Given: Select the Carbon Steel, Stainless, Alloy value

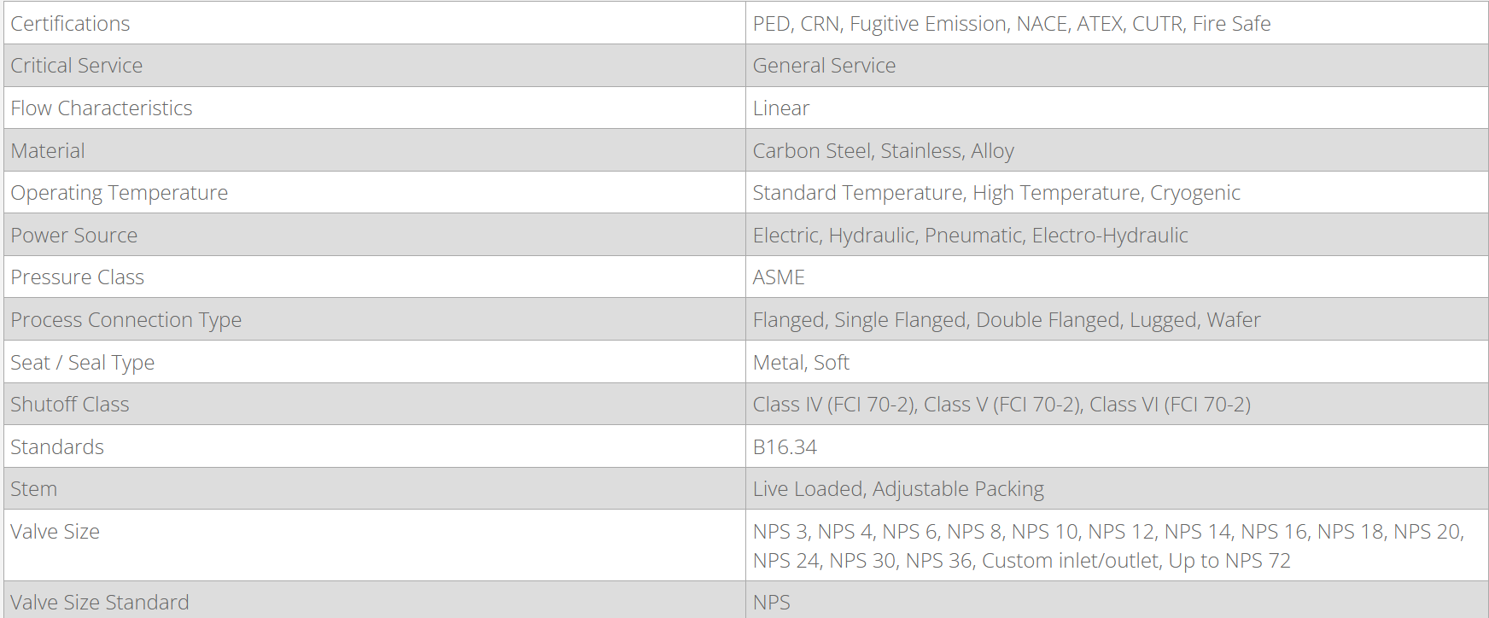Looking at the screenshot, I should tap(884, 151).
